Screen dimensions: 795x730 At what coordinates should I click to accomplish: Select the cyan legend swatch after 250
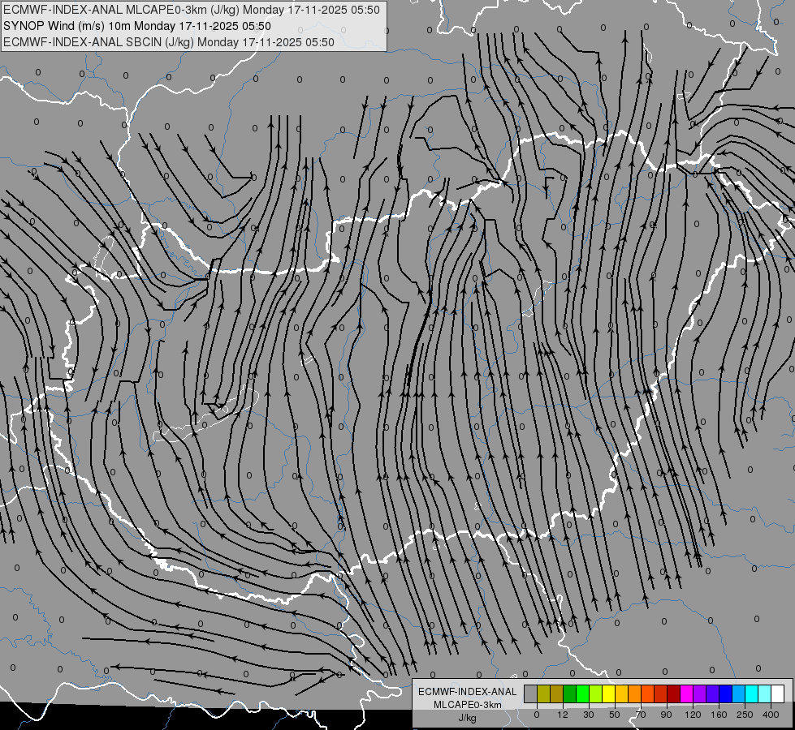coord(752,693)
